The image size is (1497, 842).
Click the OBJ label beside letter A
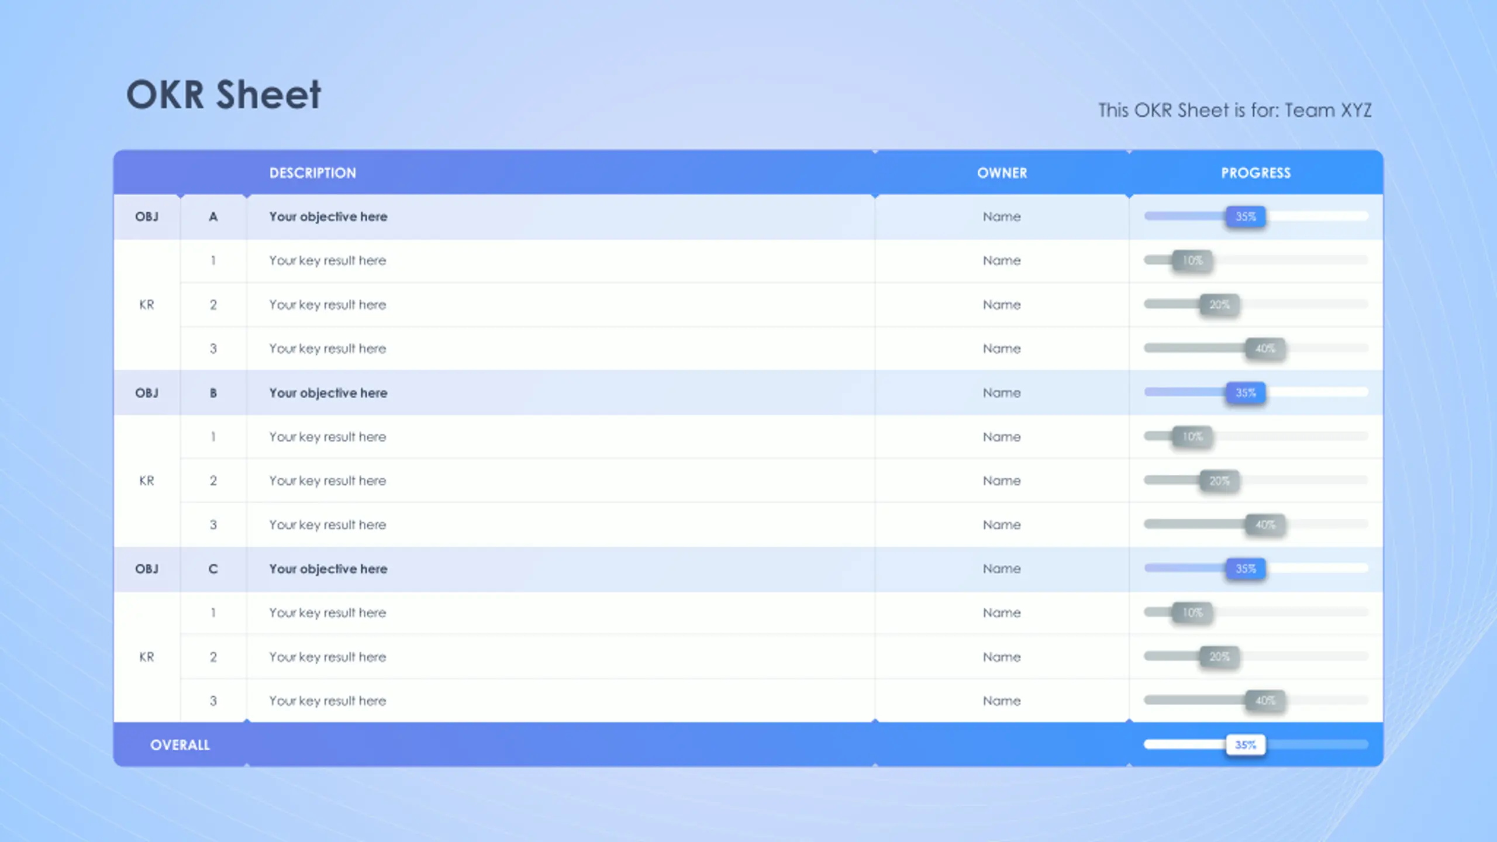coord(147,217)
